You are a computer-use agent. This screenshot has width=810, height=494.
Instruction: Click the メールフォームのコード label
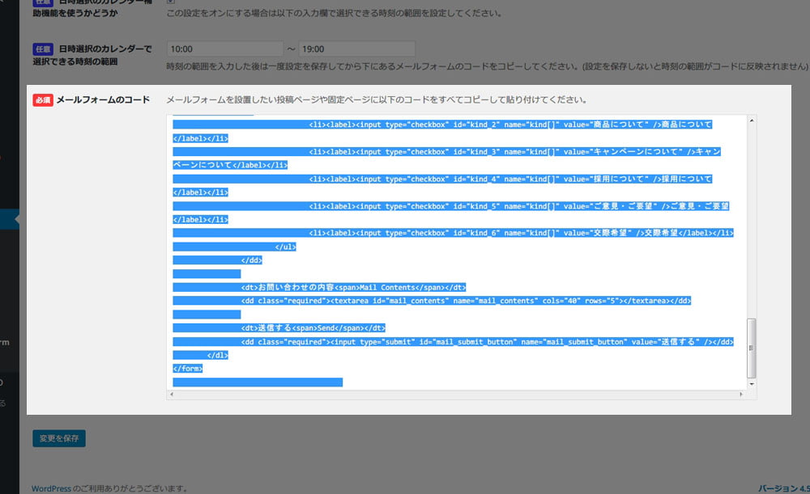[x=103, y=100]
